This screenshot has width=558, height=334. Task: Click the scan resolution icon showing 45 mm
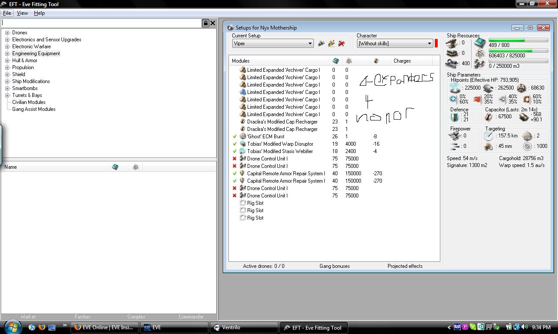click(x=488, y=147)
